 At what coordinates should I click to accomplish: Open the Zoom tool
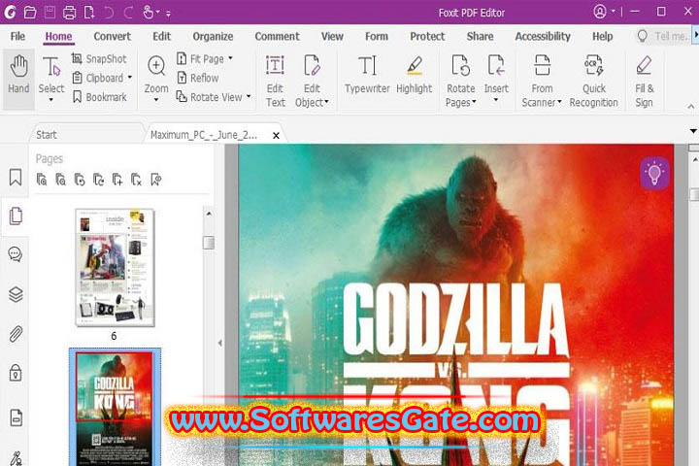click(156, 74)
